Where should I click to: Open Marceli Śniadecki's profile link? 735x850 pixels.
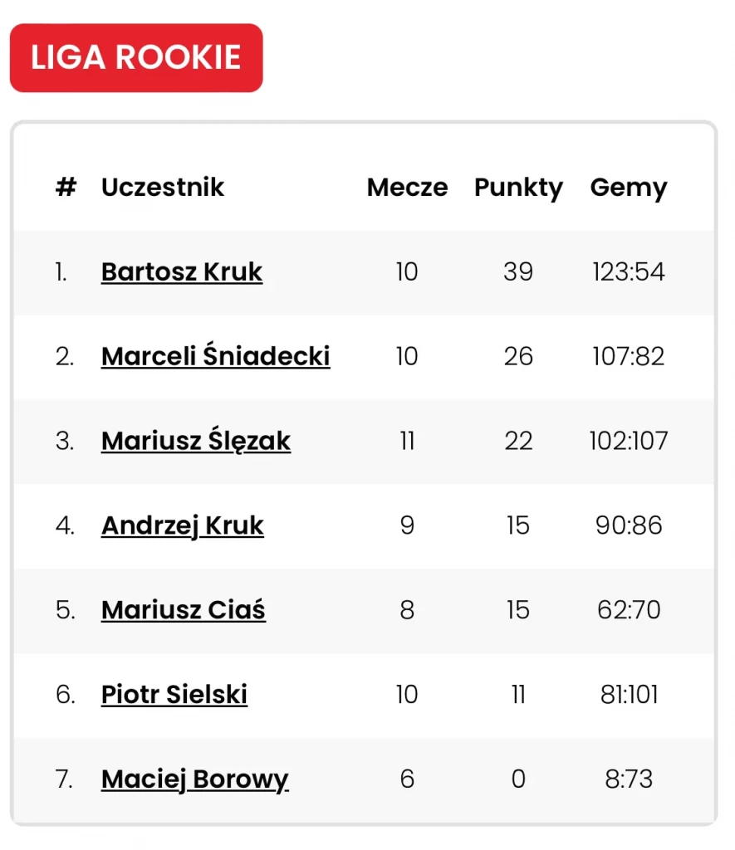click(215, 355)
